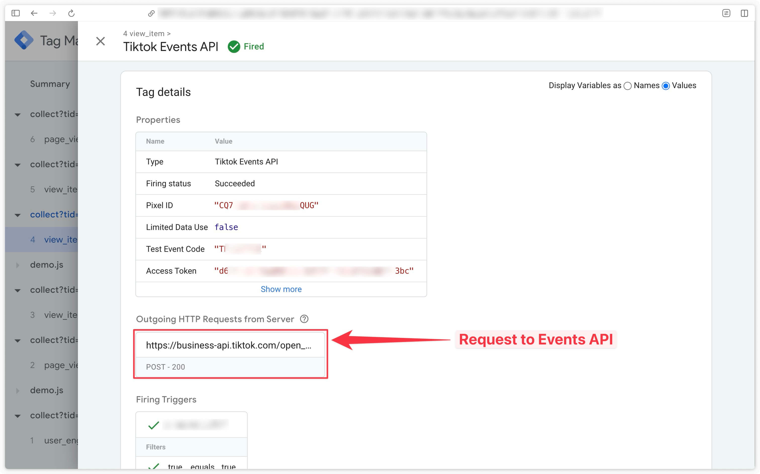The width and height of the screenshot is (760, 474).
Task: Click the Name column header
Action: (x=155, y=141)
